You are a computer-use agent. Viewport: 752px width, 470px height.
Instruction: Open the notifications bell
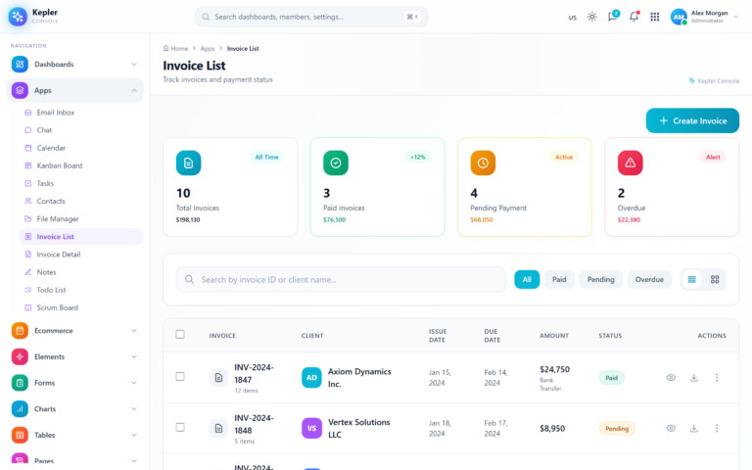[x=634, y=17]
